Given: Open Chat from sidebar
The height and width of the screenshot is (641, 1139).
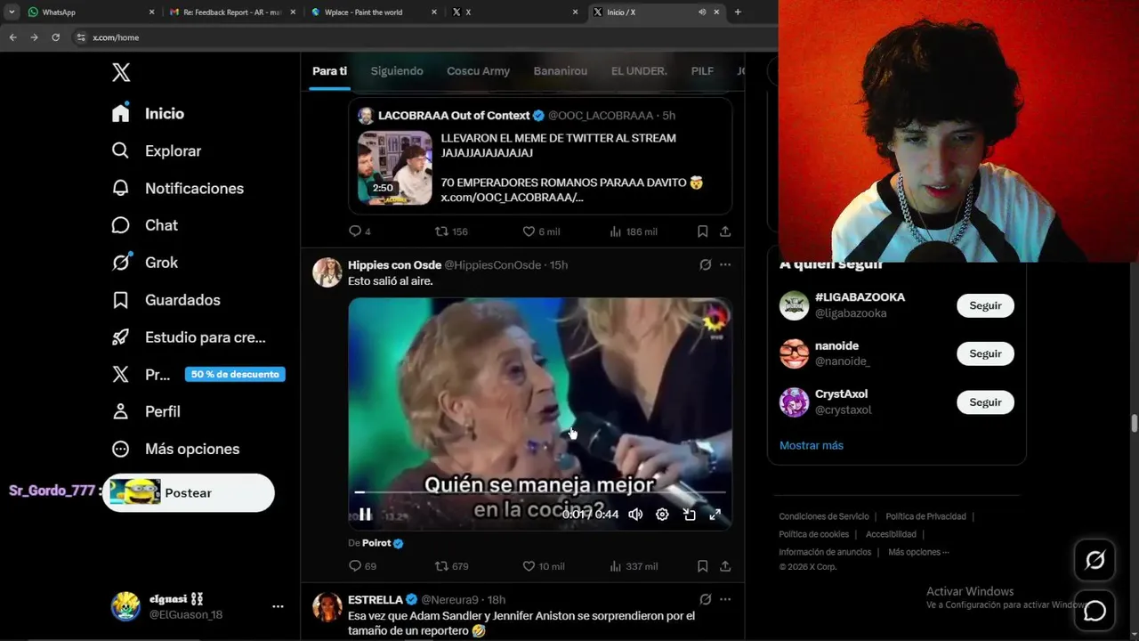Looking at the screenshot, I should [x=144, y=225].
